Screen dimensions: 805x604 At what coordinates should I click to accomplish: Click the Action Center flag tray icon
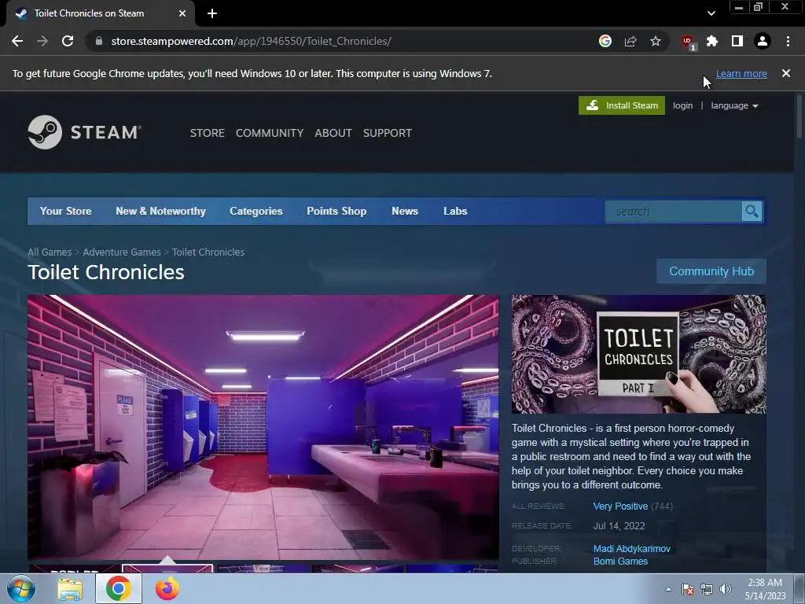point(688,589)
